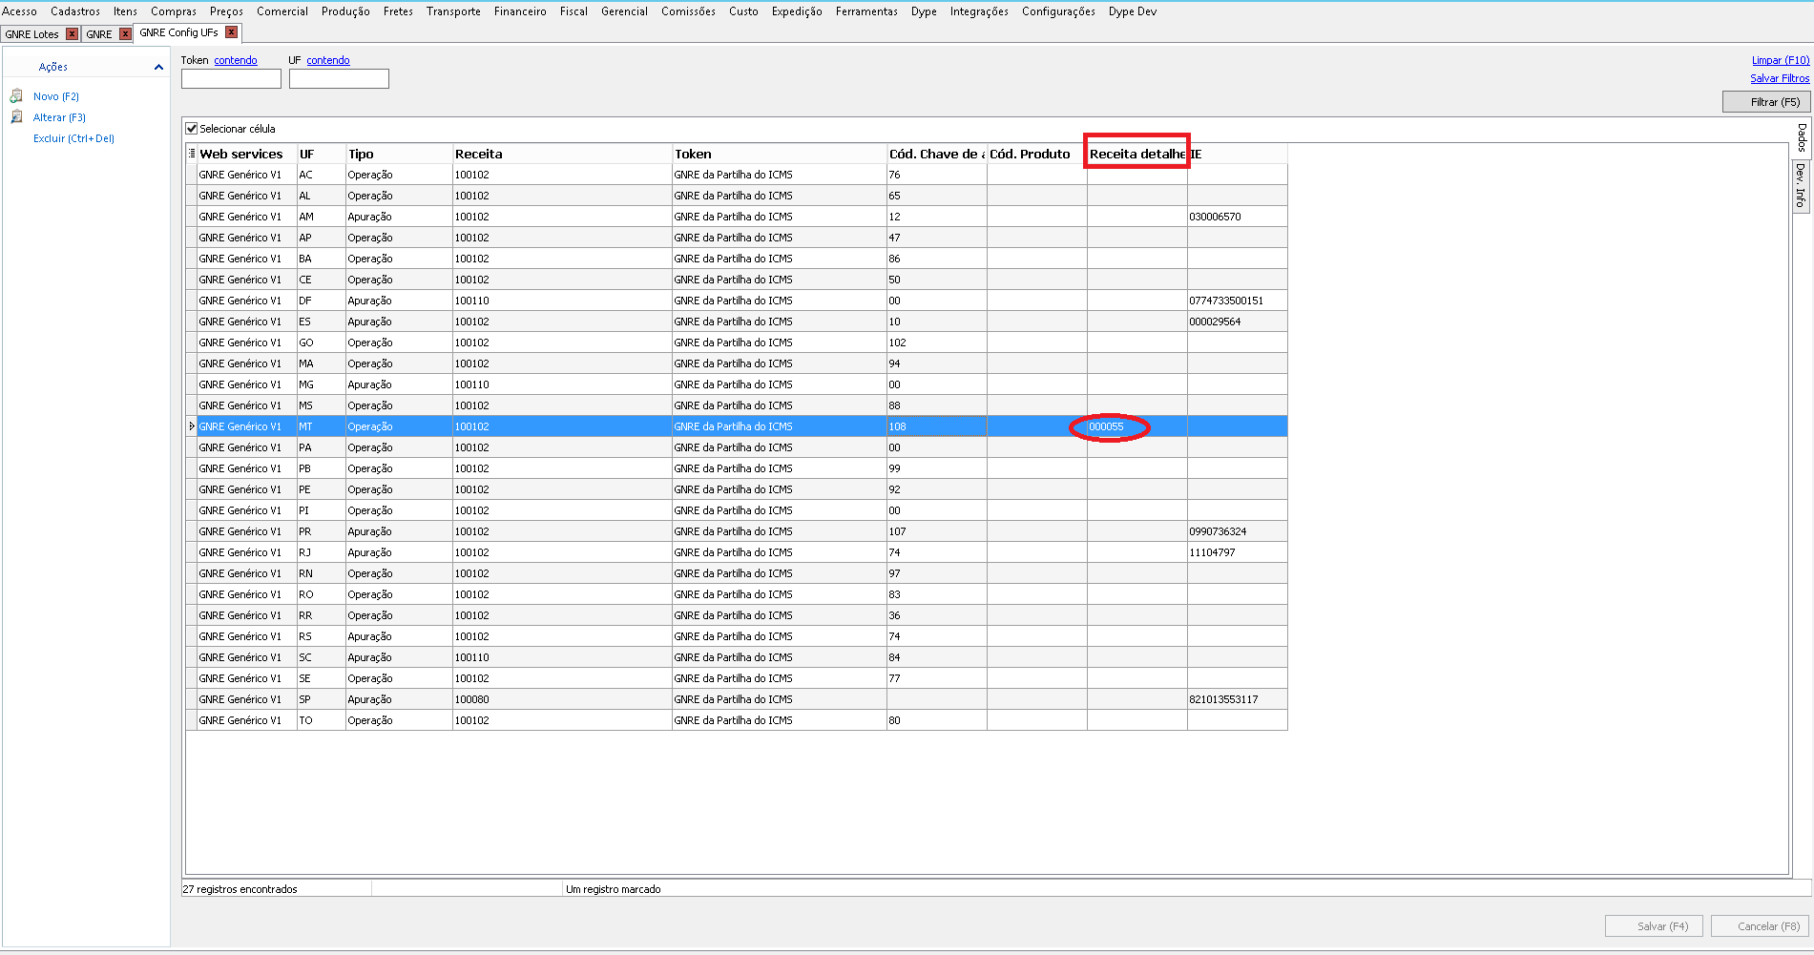This screenshot has height=955, width=1814.
Task: Select the SP row UF cell
Action: pyautogui.click(x=321, y=699)
